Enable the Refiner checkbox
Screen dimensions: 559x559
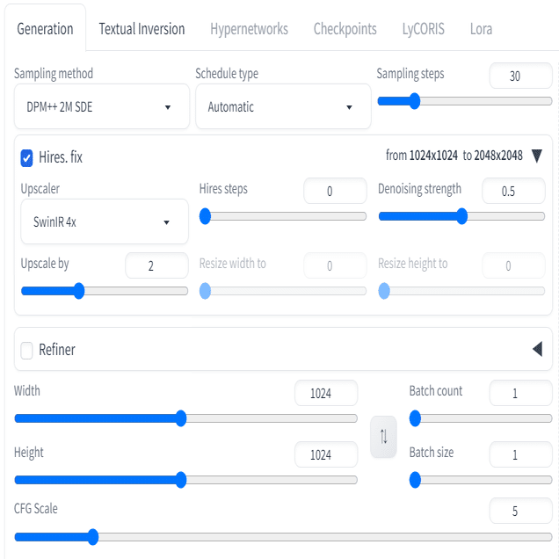point(26,350)
